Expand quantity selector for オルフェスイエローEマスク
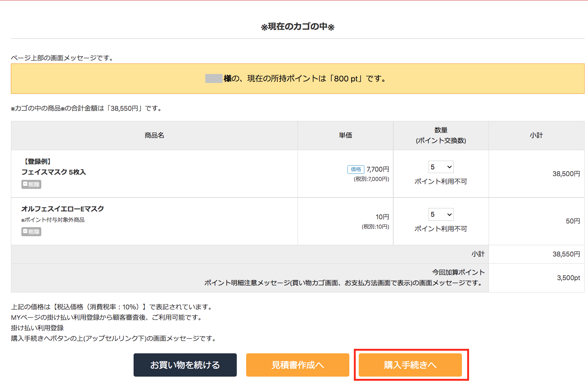 441,214
